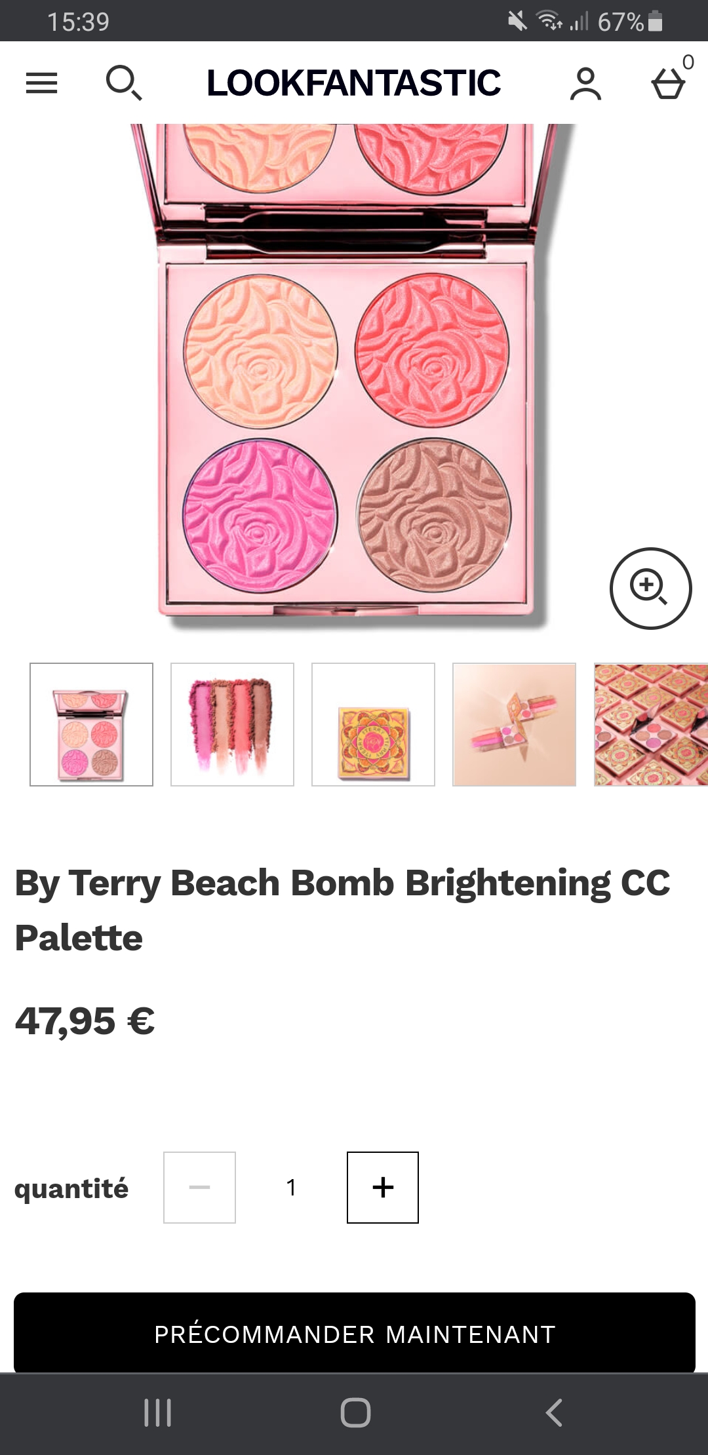
Task: Open the hamburger navigation menu
Action: 41,83
